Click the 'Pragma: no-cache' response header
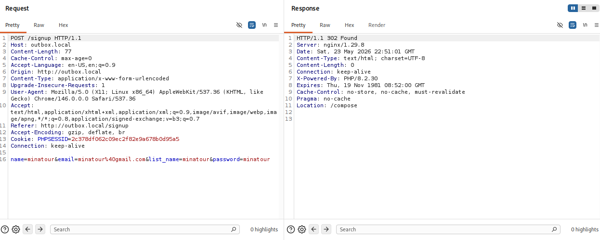 (x=324, y=99)
